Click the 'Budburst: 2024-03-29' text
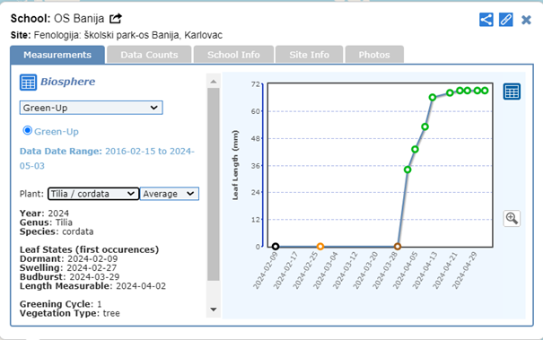 [x=70, y=276]
